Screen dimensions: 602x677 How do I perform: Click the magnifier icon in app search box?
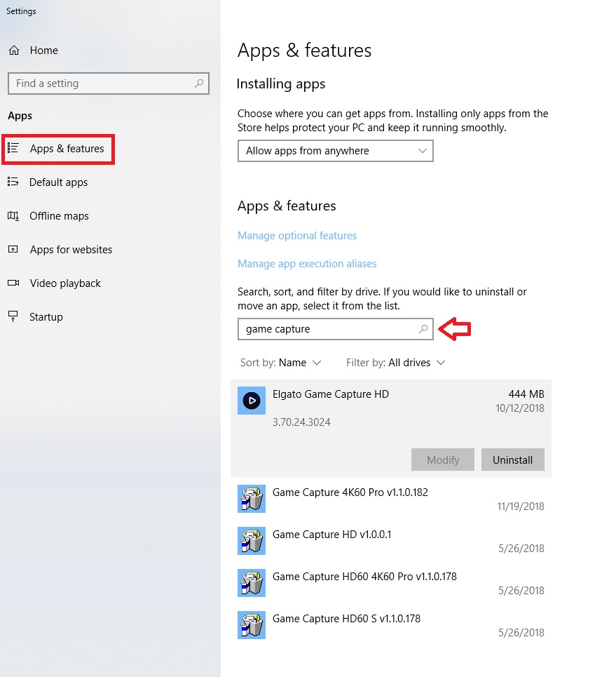[x=423, y=328]
